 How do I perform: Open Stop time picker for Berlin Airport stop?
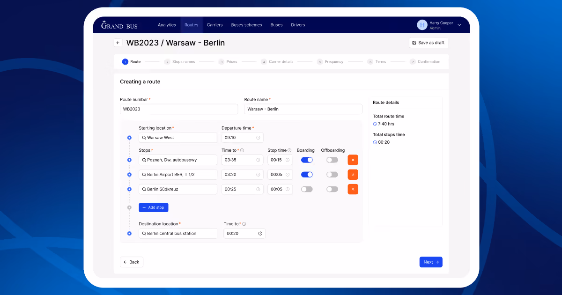pos(280,175)
